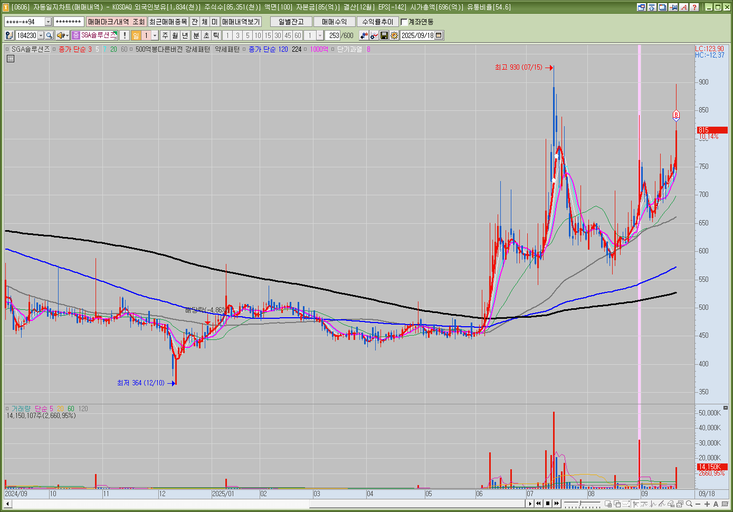Click the red B buy marker on chart
Image resolution: width=733 pixels, height=512 pixels.
point(676,115)
